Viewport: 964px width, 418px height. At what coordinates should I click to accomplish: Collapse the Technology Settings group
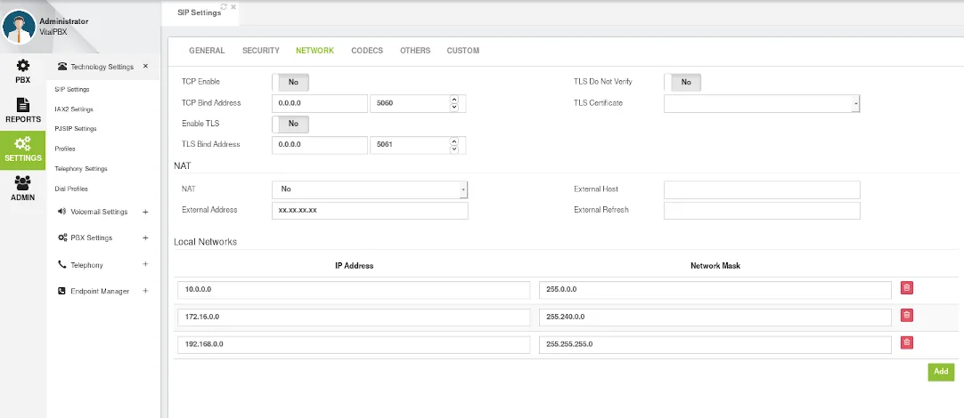click(x=145, y=66)
